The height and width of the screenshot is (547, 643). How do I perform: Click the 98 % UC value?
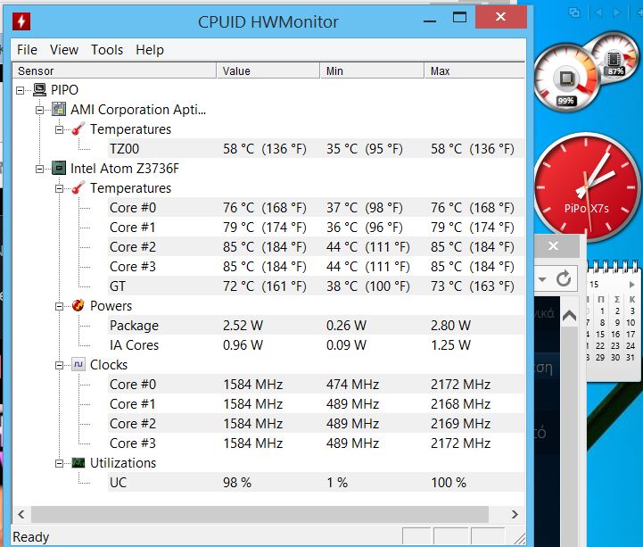pyautogui.click(x=237, y=482)
